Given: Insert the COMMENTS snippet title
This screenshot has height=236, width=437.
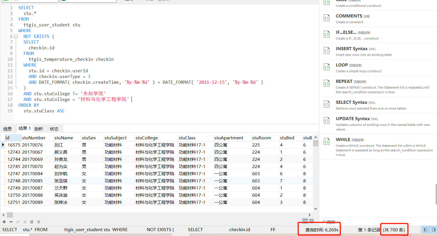Looking at the screenshot, I should [349, 16].
